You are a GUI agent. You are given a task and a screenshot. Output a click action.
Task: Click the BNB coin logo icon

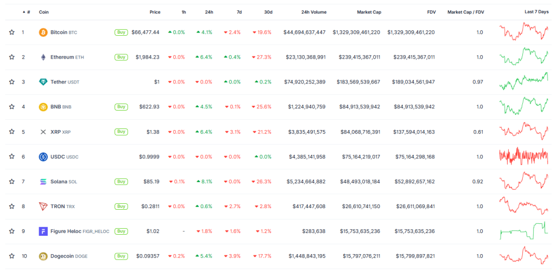point(43,107)
